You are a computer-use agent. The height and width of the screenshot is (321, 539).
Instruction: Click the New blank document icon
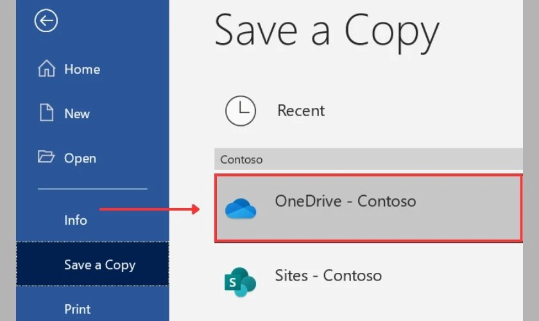46,112
